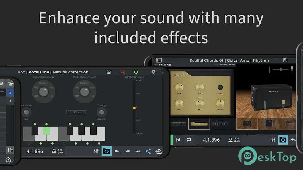Redo with the right arrow icon

pyautogui.click(x=127, y=151)
